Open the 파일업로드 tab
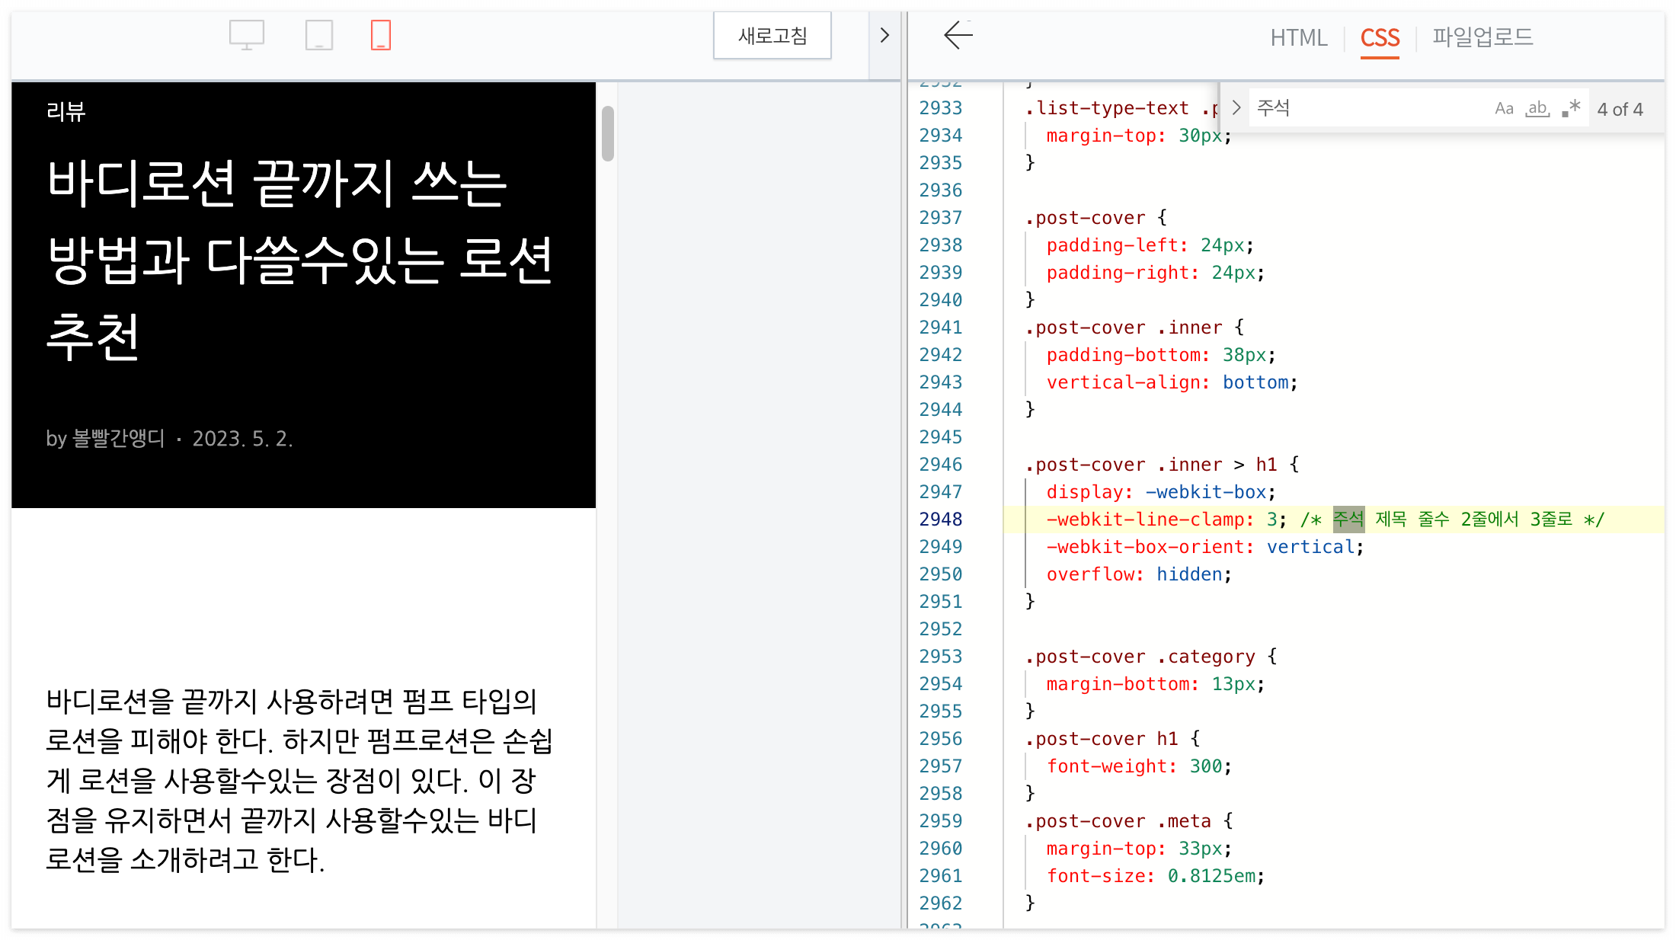The image size is (1676, 940). pyautogui.click(x=1482, y=37)
